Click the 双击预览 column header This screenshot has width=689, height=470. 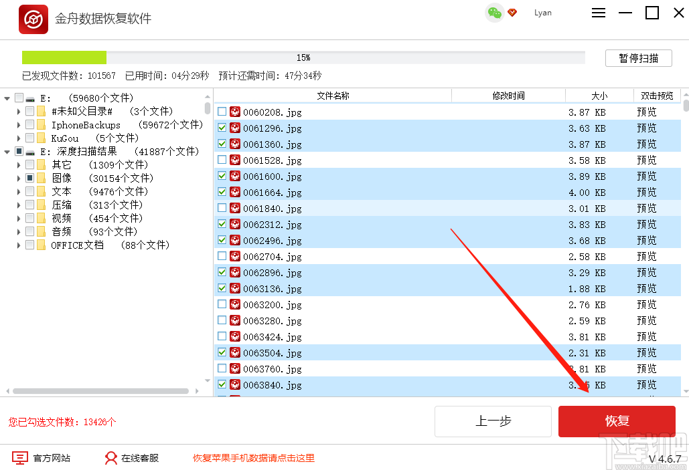coord(657,96)
